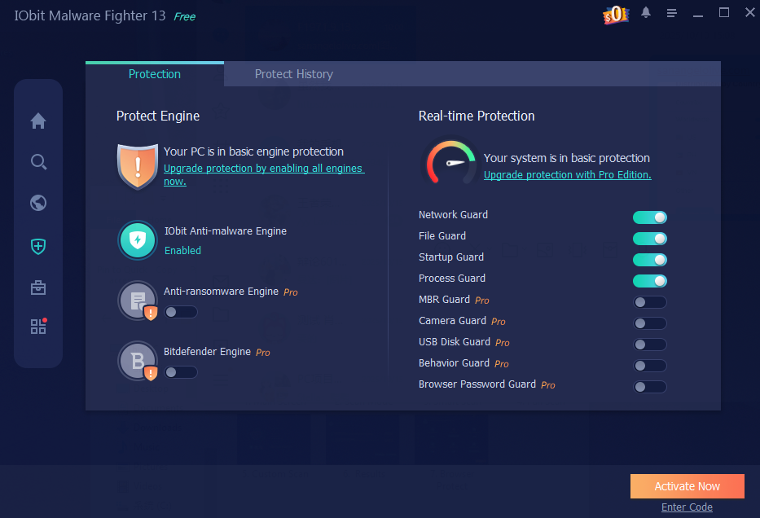This screenshot has height=518, width=760.
Task: Open the Action Center grid icon
Action: (38, 327)
